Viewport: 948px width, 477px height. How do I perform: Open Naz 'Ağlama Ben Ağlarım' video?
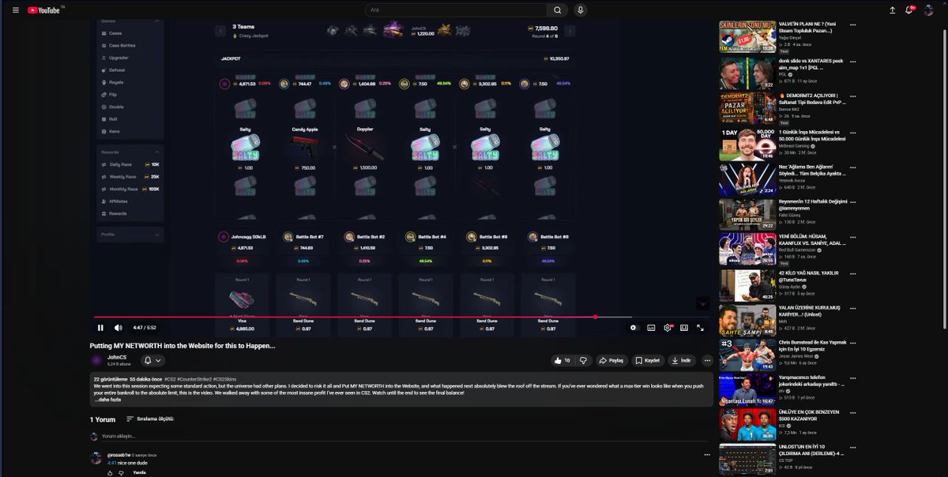click(x=747, y=179)
